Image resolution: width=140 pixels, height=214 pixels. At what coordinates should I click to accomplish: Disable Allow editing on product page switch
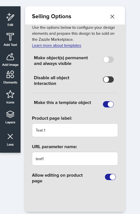(110, 177)
